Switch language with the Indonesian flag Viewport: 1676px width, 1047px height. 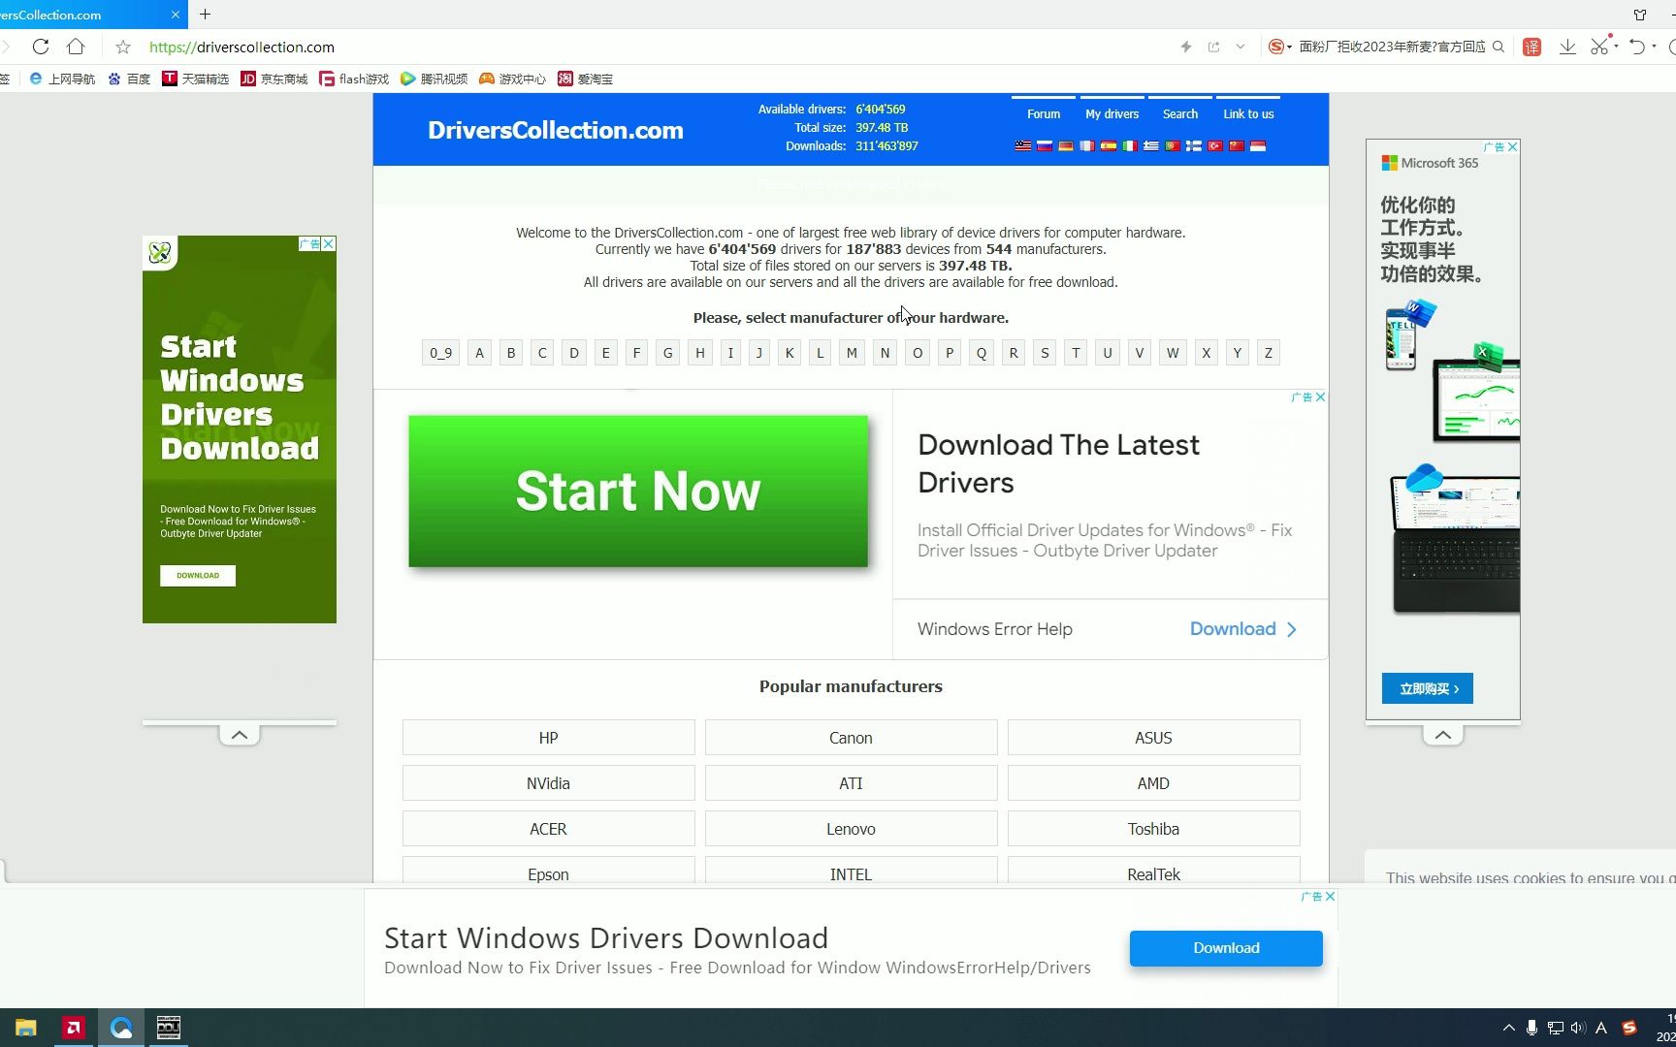[1258, 146]
